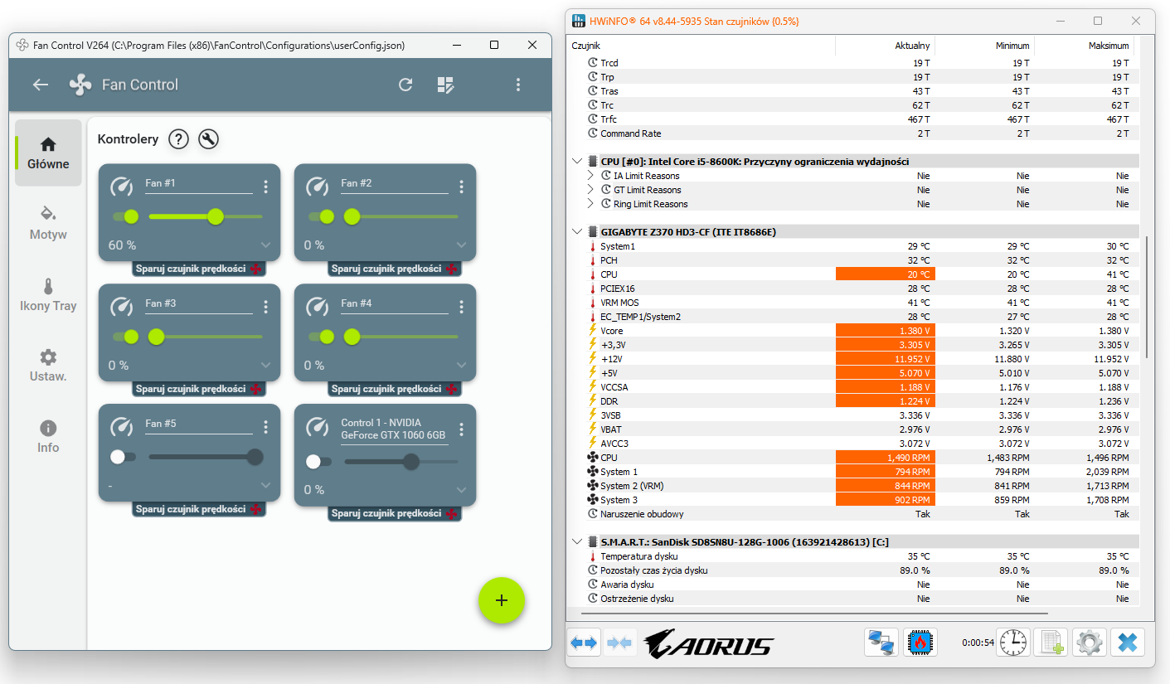Open HWiNFO sensor settings gear

1090,643
